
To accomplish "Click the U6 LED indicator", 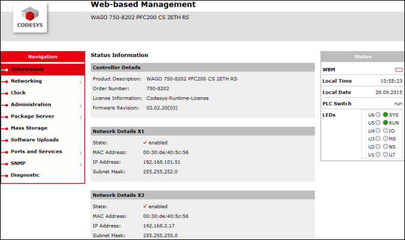I will (378, 115).
